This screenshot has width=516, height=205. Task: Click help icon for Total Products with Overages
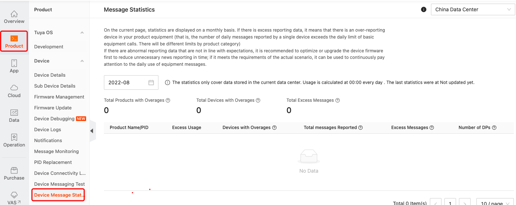tap(168, 100)
